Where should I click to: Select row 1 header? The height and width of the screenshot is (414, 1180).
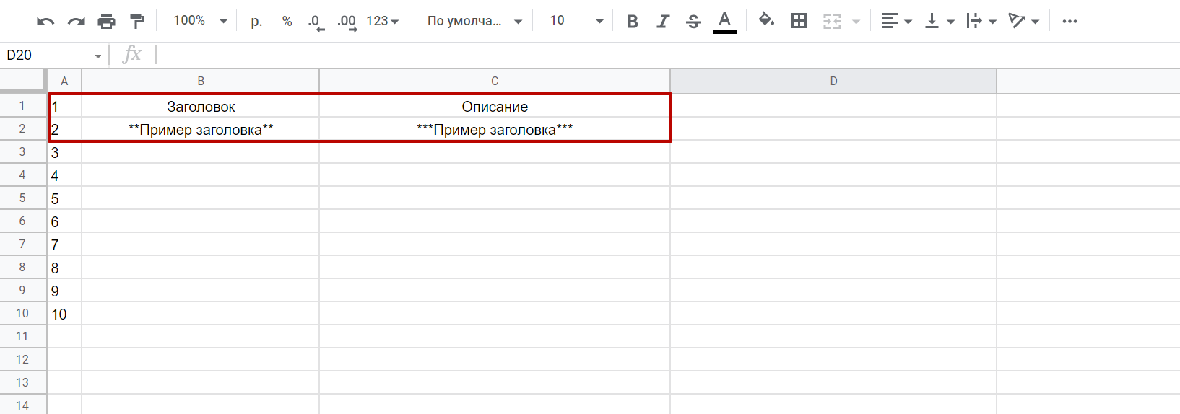tap(23, 105)
